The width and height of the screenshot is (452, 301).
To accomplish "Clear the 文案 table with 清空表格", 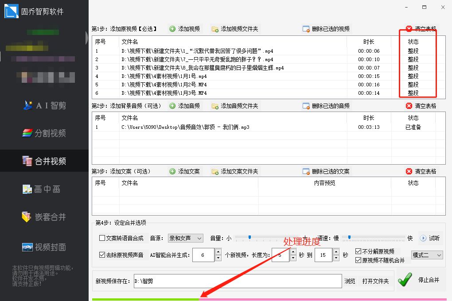I will point(421,171).
